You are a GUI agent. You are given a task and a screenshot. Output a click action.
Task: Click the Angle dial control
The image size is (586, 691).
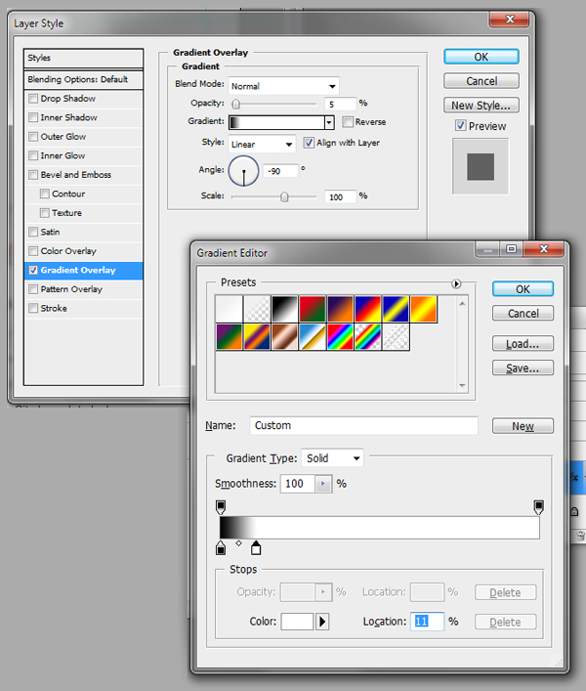[x=243, y=170]
